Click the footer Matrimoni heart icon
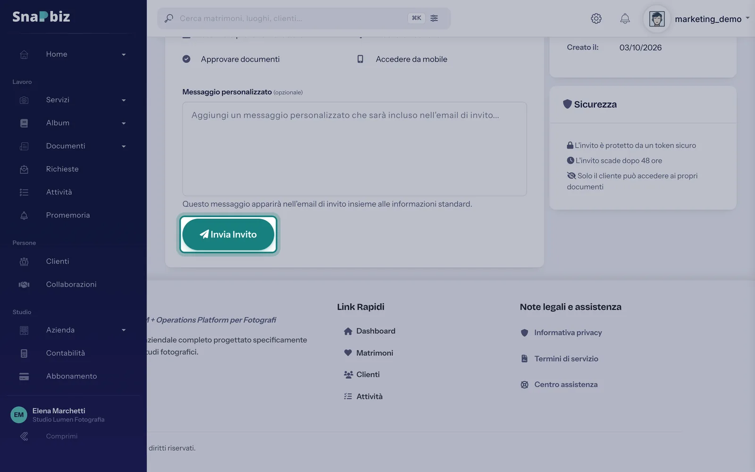This screenshot has height=472, width=755. click(348, 353)
